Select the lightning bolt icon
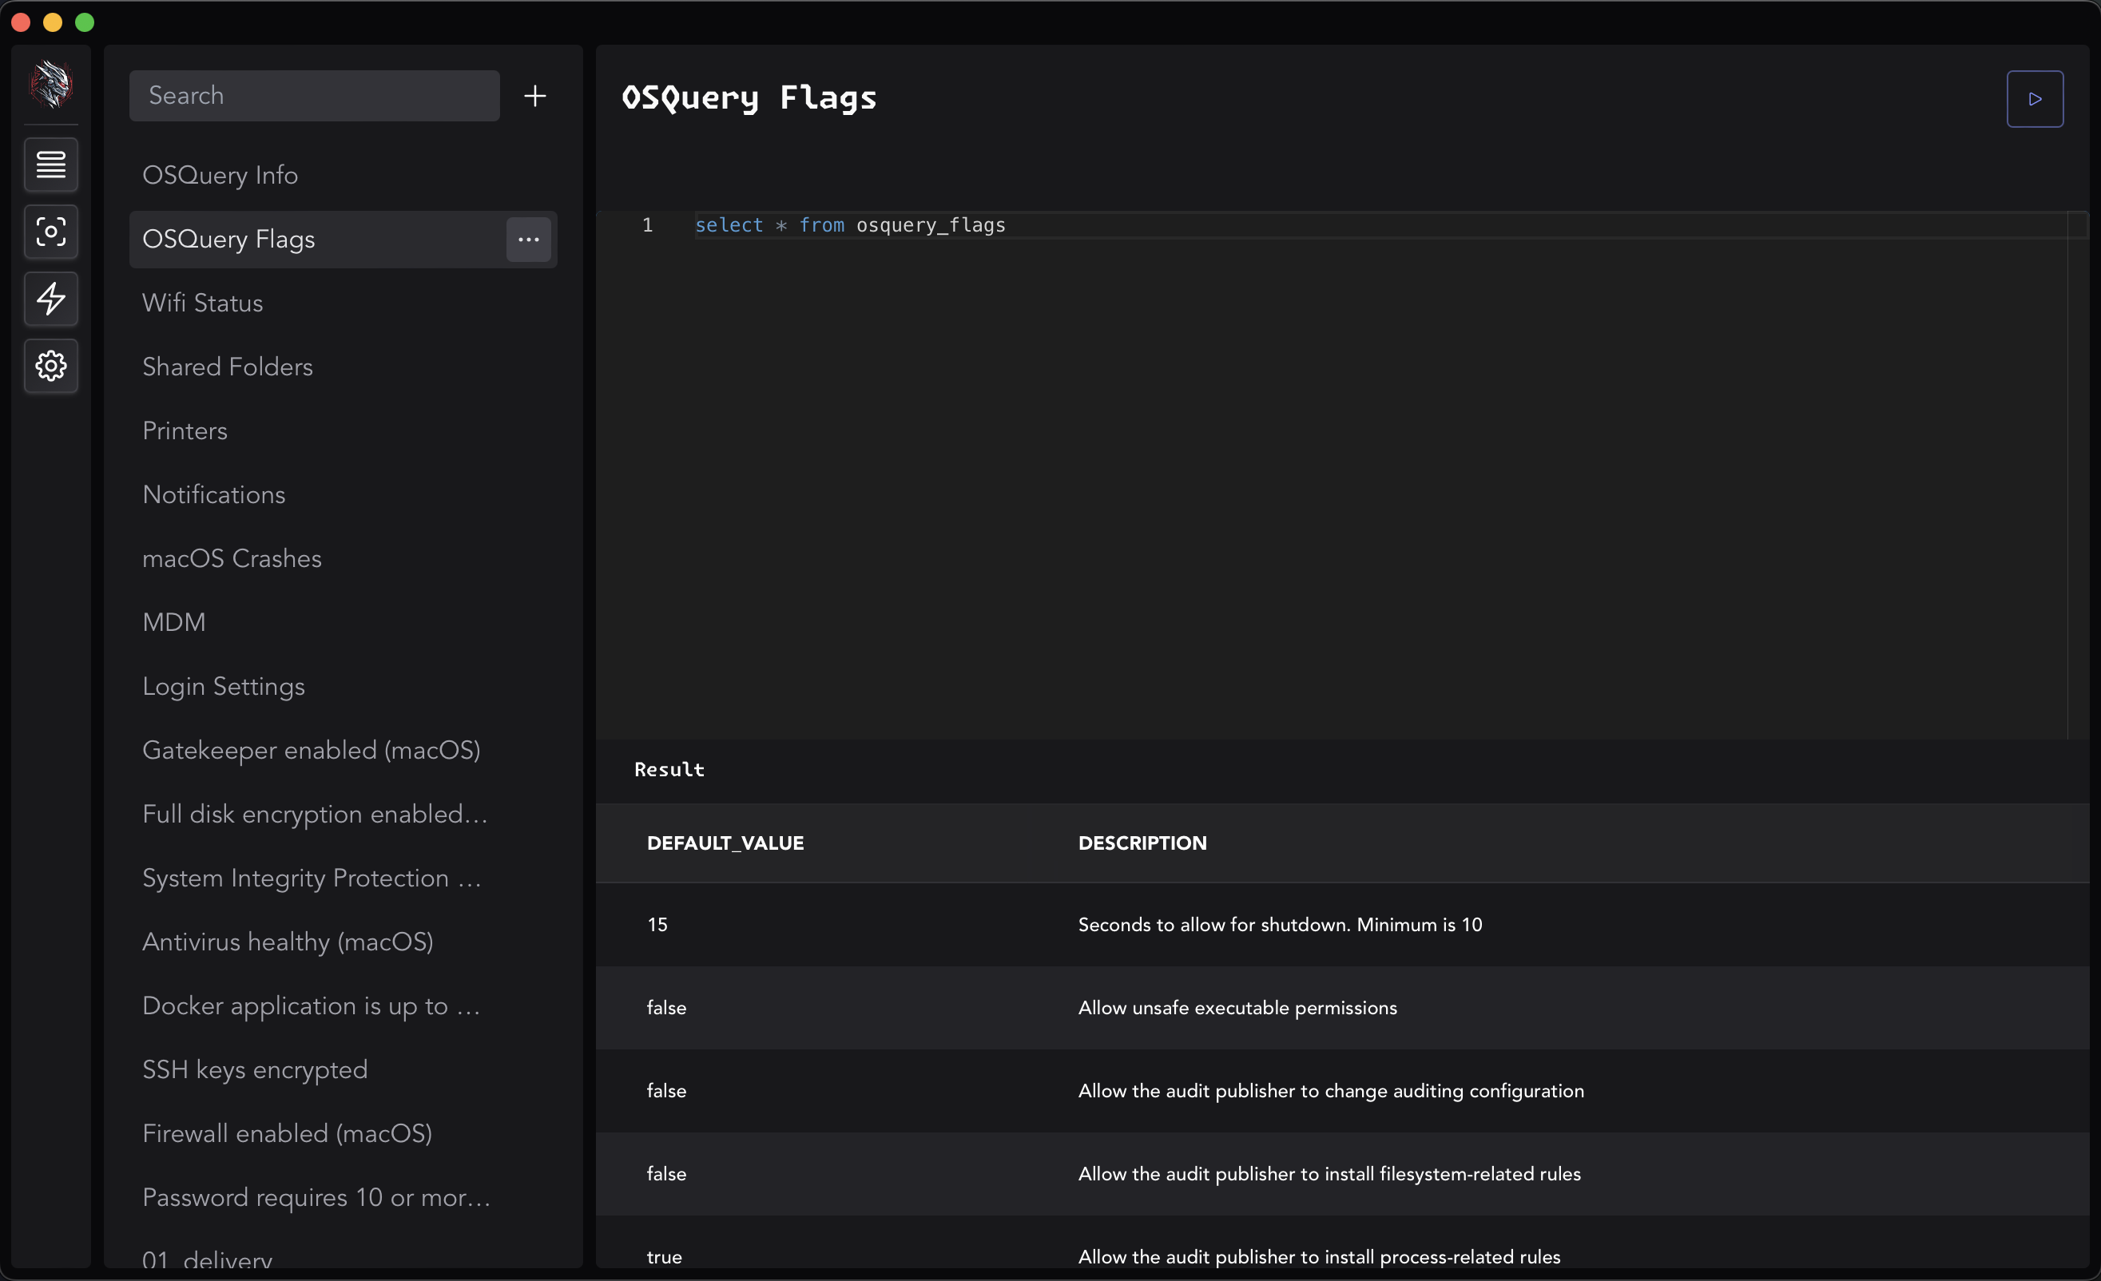This screenshot has height=1281, width=2101. click(50, 297)
